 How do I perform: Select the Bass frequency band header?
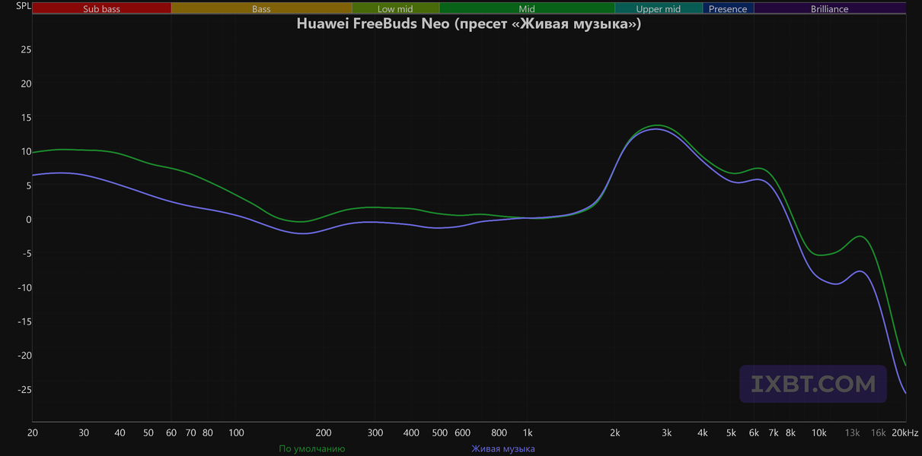pyautogui.click(x=261, y=9)
